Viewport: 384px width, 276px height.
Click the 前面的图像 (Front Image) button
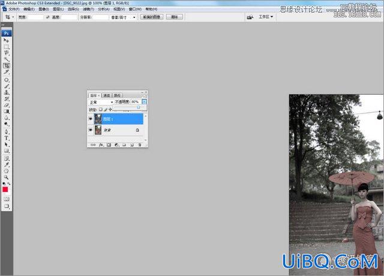(x=152, y=17)
